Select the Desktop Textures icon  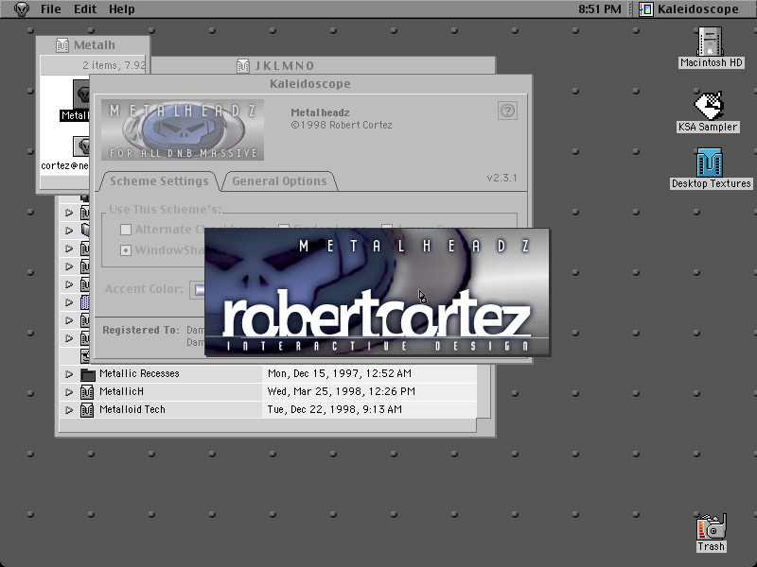pos(710,163)
